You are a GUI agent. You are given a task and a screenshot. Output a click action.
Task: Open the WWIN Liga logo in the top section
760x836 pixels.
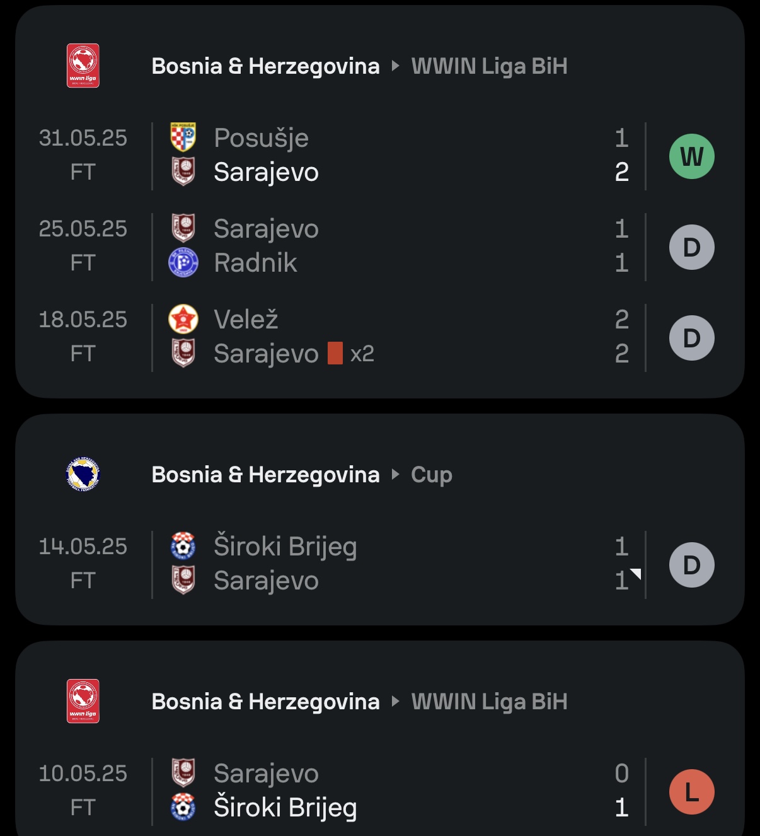[83, 66]
